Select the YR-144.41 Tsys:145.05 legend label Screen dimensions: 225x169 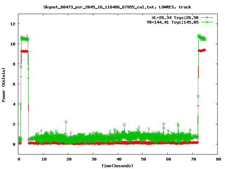point(173,22)
